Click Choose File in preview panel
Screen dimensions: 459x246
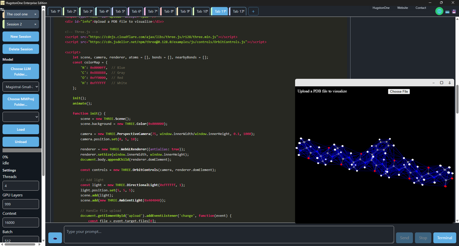(399, 91)
